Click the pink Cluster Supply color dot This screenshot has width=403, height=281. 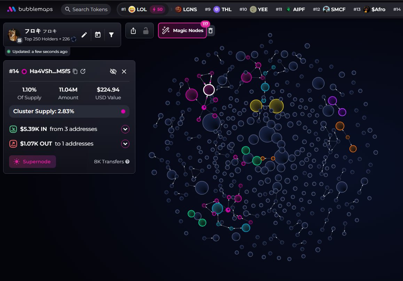point(123,111)
